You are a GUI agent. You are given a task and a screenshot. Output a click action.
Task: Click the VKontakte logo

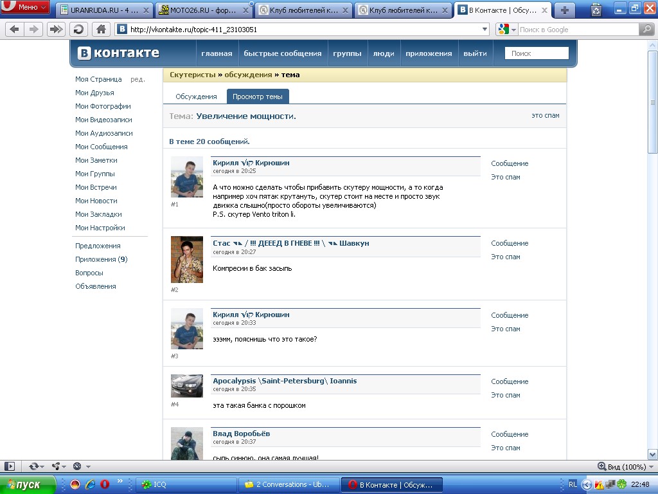pyautogui.click(x=119, y=53)
